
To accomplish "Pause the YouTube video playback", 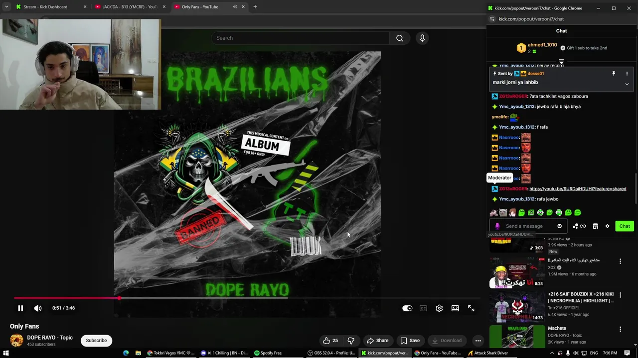I will 20,308.
